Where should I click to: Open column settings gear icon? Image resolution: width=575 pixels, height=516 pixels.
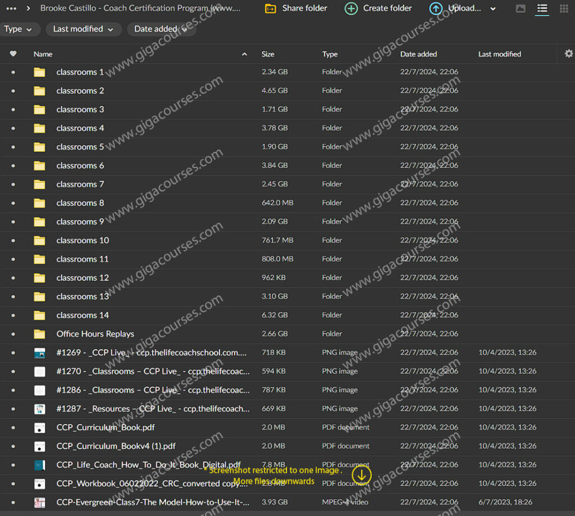(x=569, y=53)
